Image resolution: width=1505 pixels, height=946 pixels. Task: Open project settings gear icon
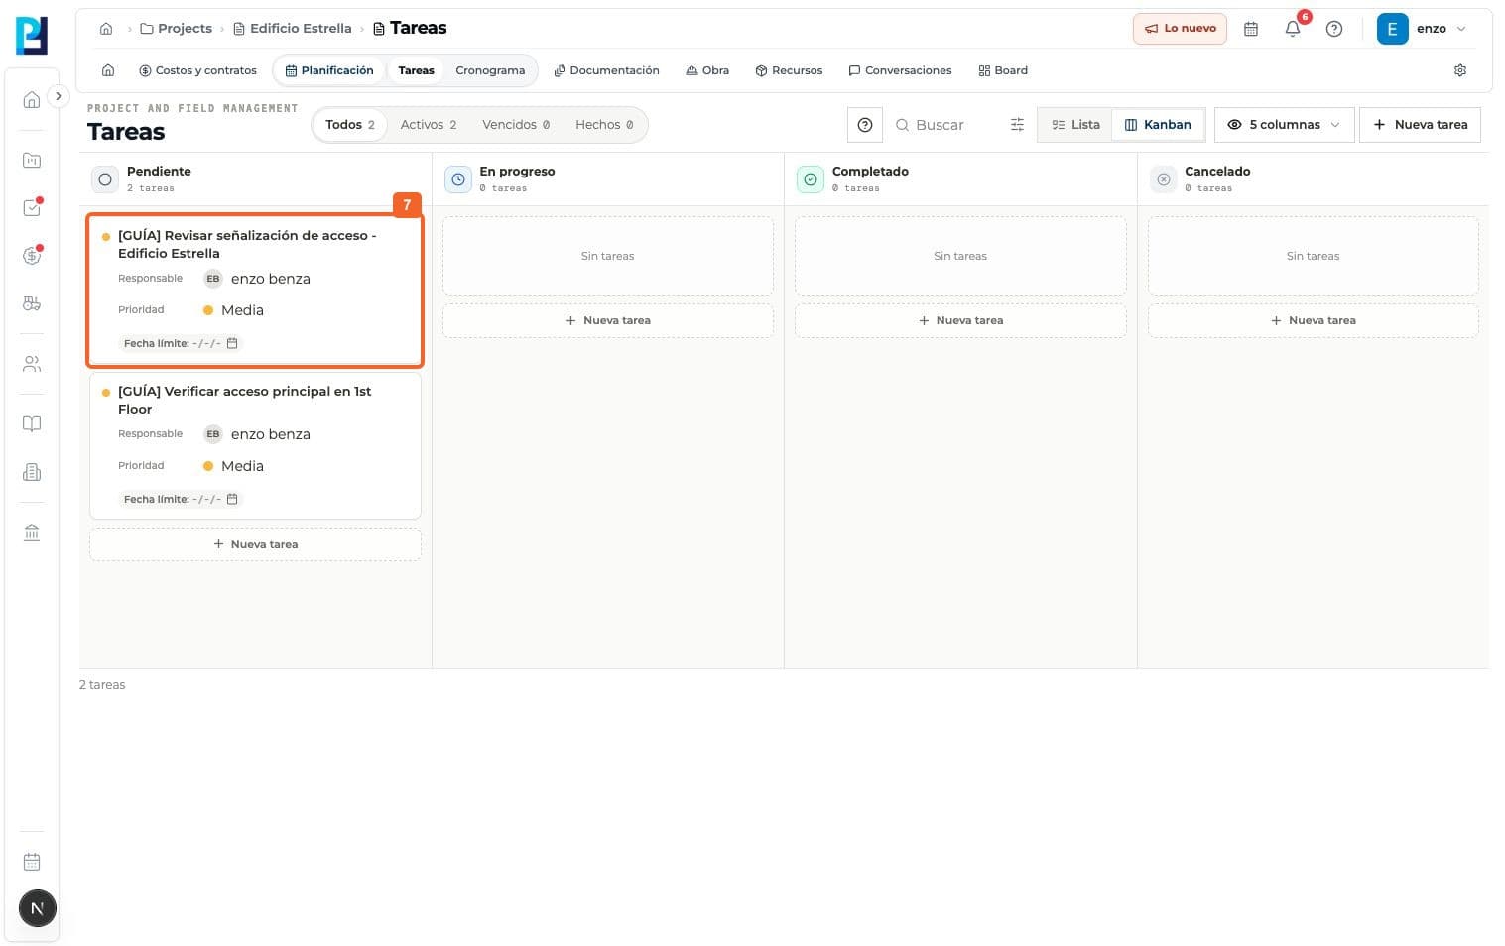click(x=1460, y=70)
